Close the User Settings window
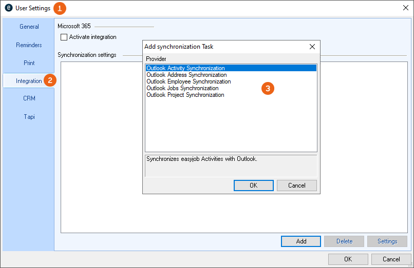 point(406,8)
